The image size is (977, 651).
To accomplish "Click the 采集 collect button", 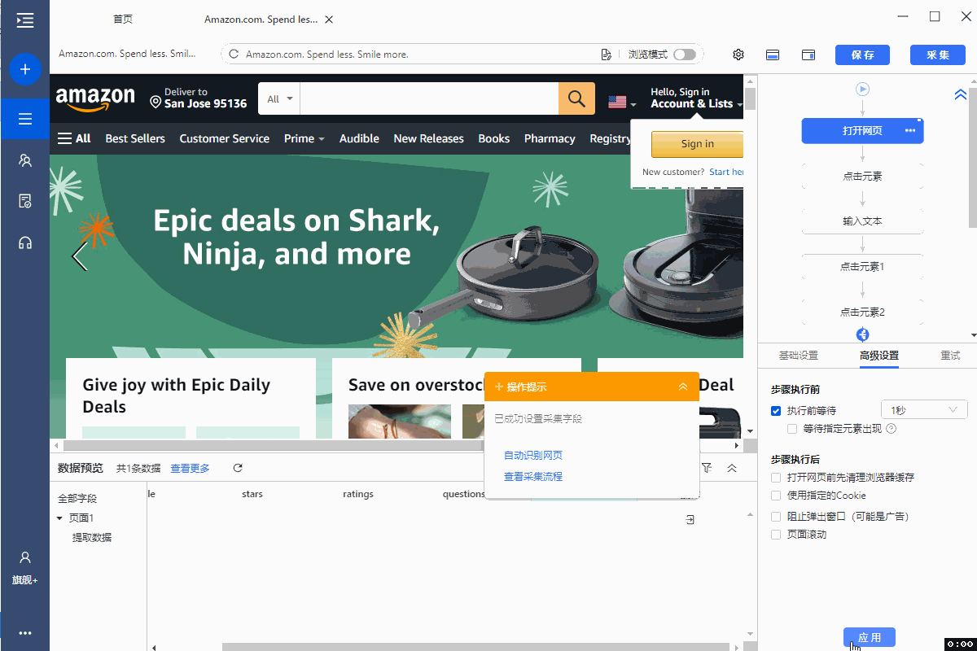I will pyautogui.click(x=938, y=55).
